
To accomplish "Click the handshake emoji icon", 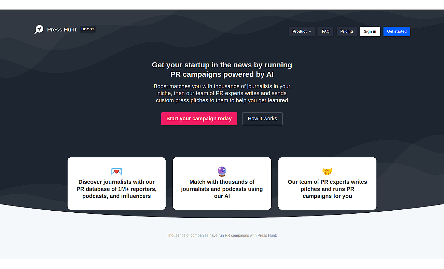I will [327, 171].
